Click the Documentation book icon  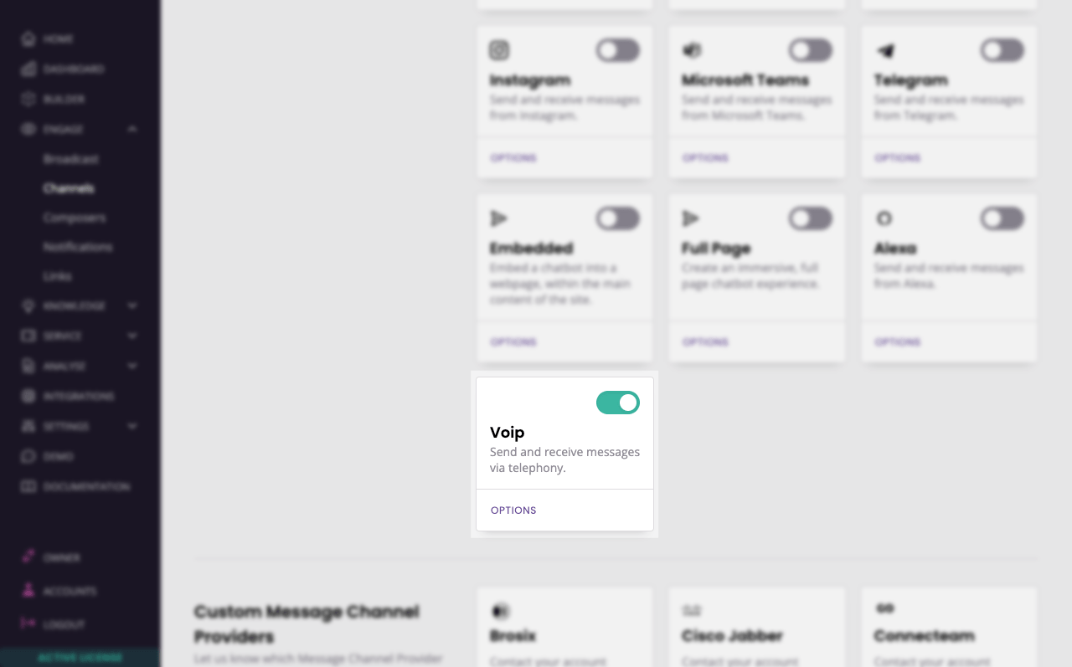(28, 486)
